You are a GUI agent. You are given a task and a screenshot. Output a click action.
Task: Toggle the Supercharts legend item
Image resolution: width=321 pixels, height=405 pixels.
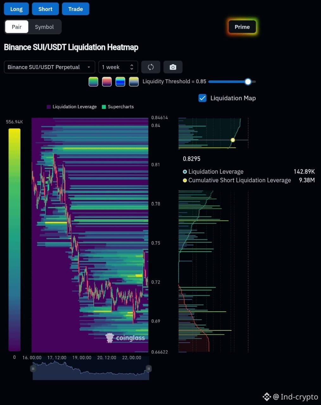tap(118, 107)
